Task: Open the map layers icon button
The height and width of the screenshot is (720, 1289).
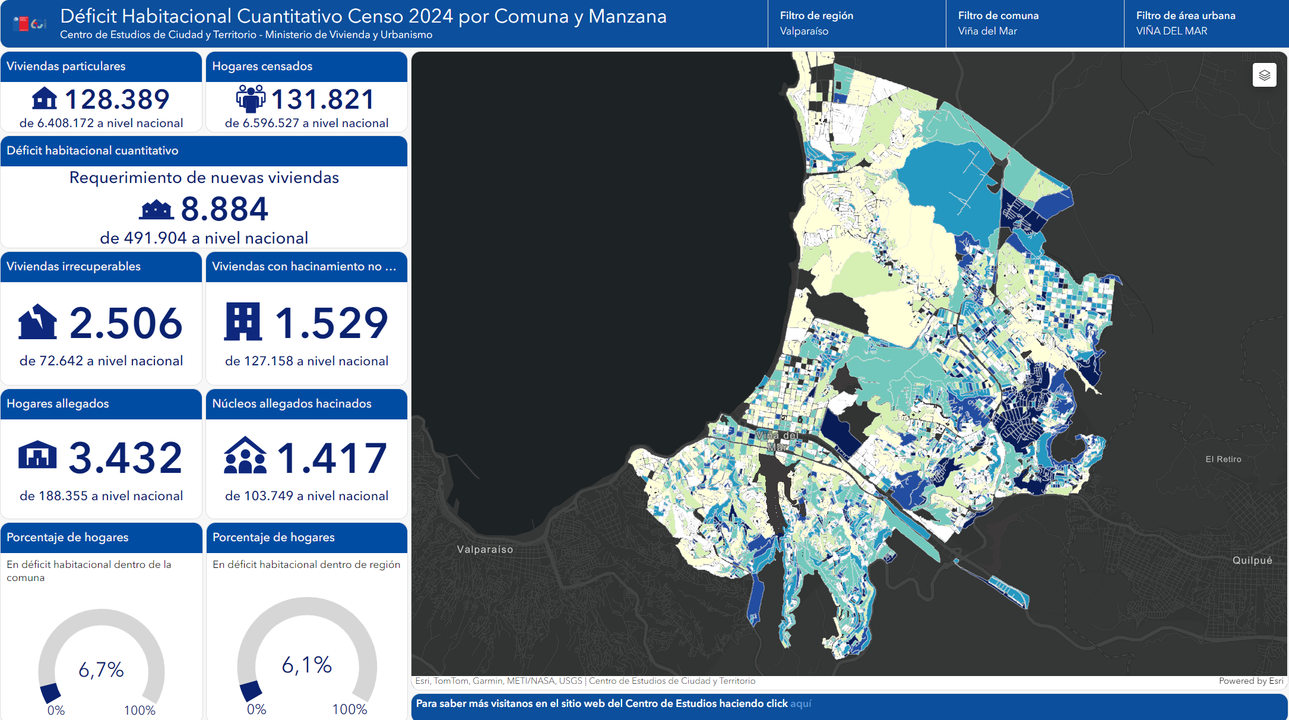Action: pos(1264,75)
